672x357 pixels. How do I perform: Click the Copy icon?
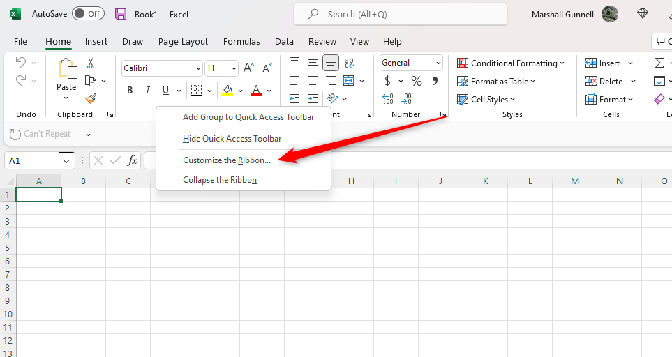pos(91,81)
